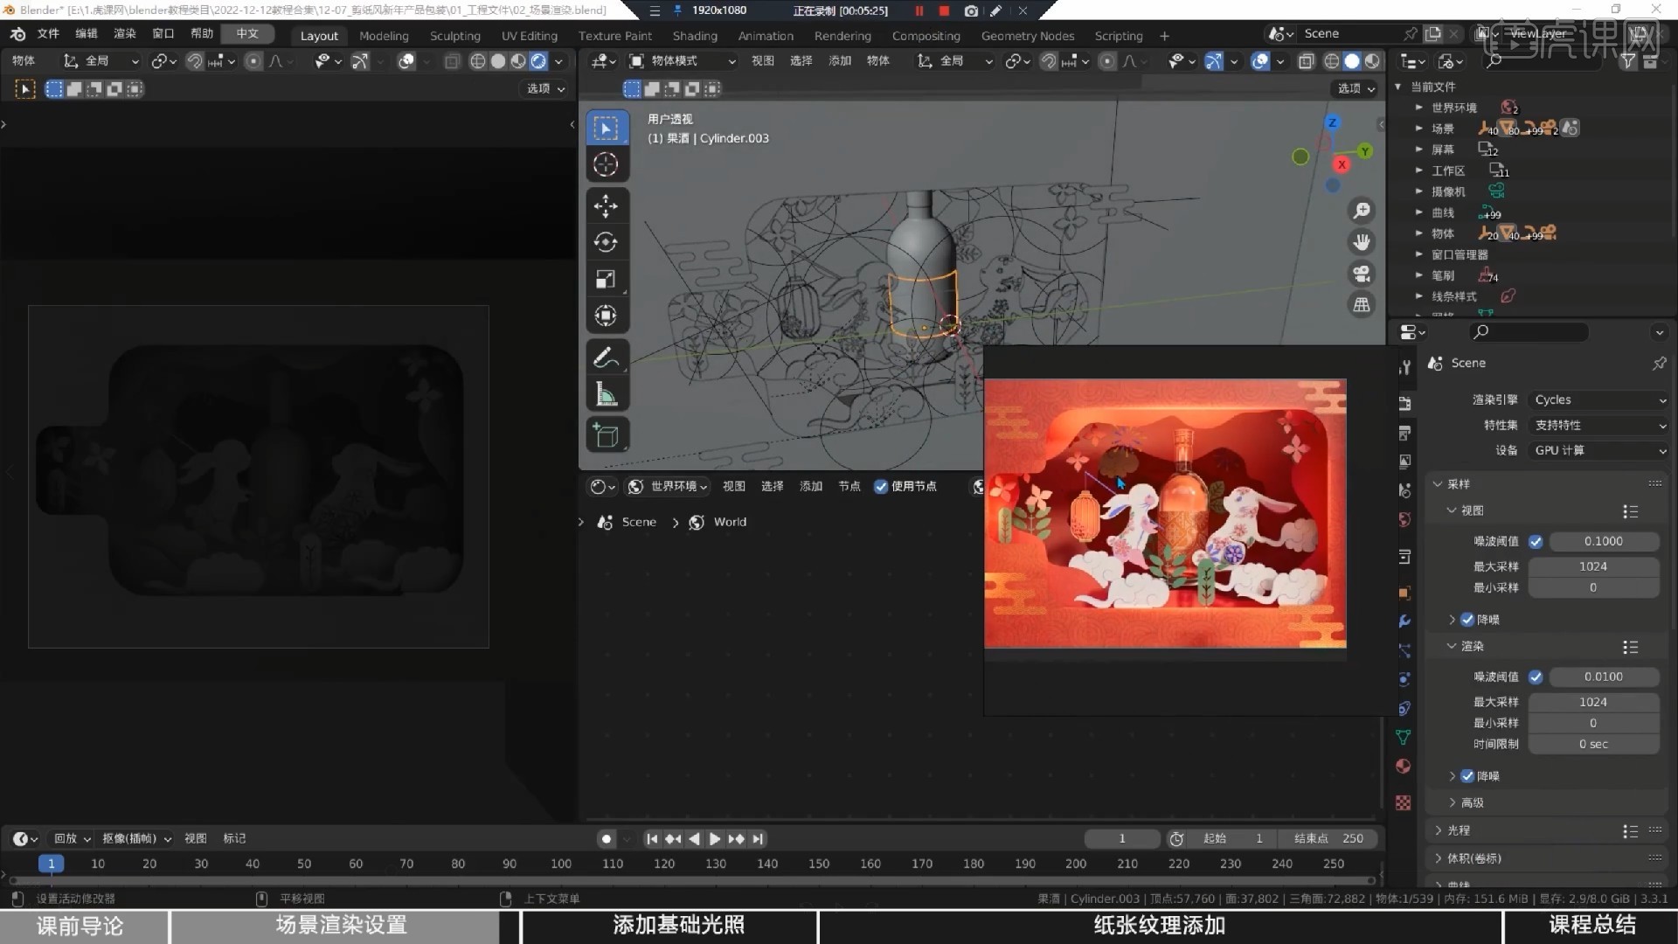Open Modifier properties wrench tab

(1404, 621)
